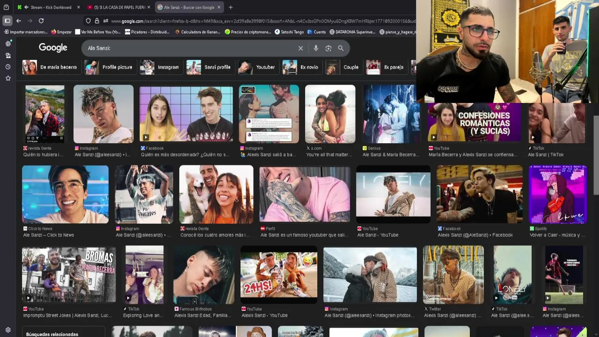Open the AI chatbot sidebar icon
599x337 pixels.
pos(8,44)
